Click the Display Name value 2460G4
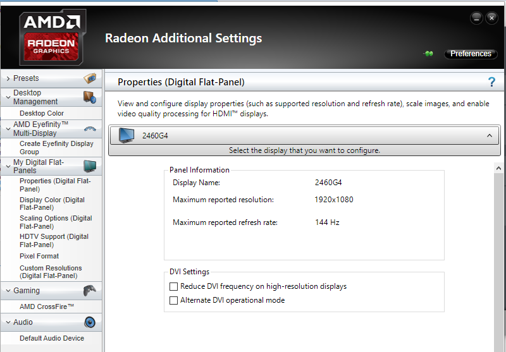This screenshot has height=352, width=506. [328, 183]
